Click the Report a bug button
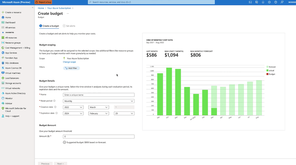 point(43,2)
